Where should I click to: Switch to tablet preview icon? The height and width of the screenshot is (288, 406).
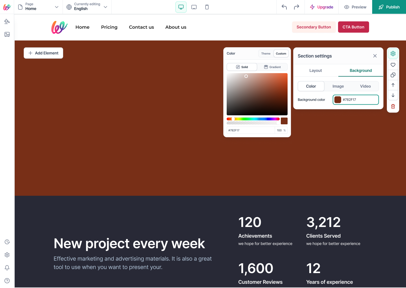point(194,7)
